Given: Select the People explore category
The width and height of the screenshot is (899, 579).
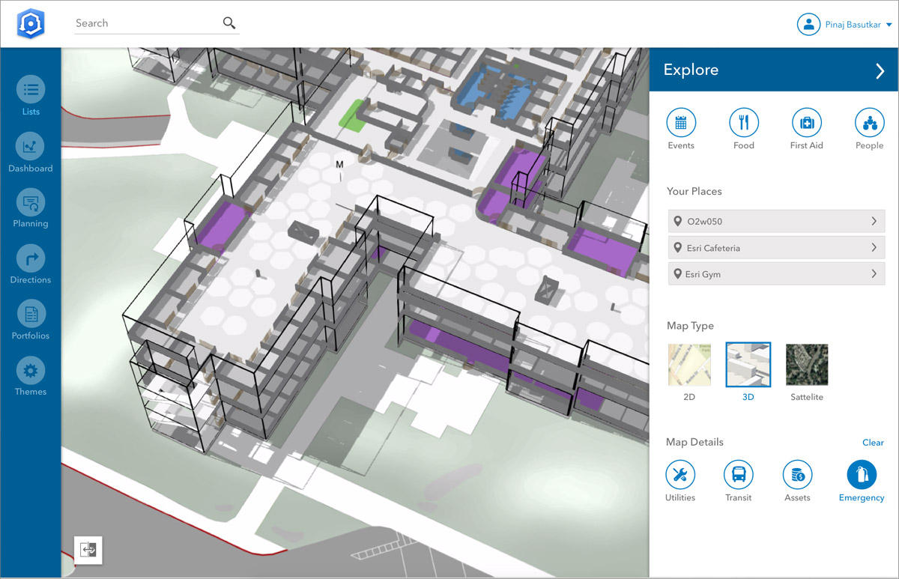Looking at the screenshot, I should click(869, 122).
